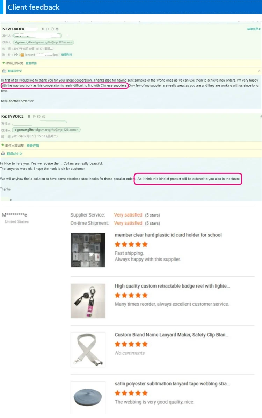Collapse header info with 精简信息 toggle
Image resolution: width=262 pixels, height=418 pixels.
[x=254, y=29]
